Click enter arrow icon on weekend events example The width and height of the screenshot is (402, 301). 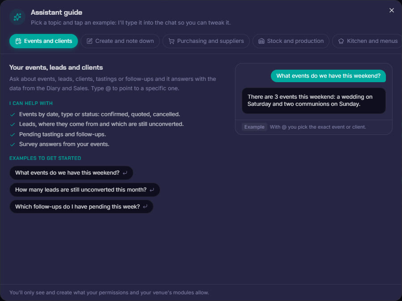125,173
